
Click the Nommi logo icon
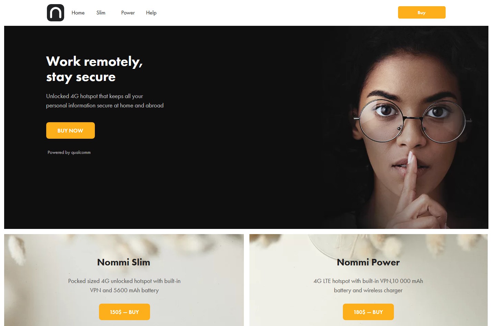56,13
